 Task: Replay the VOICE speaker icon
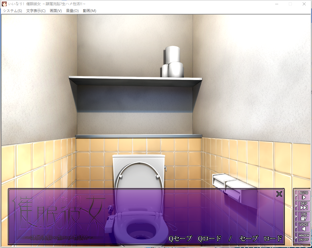pos(304,227)
